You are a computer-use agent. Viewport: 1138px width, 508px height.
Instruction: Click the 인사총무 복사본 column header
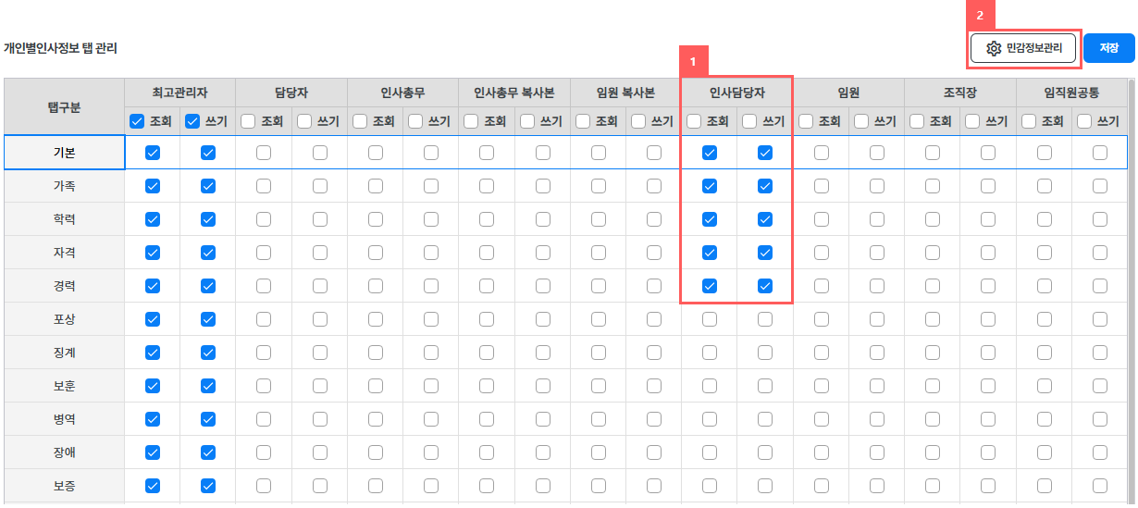[x=514, y=93]
